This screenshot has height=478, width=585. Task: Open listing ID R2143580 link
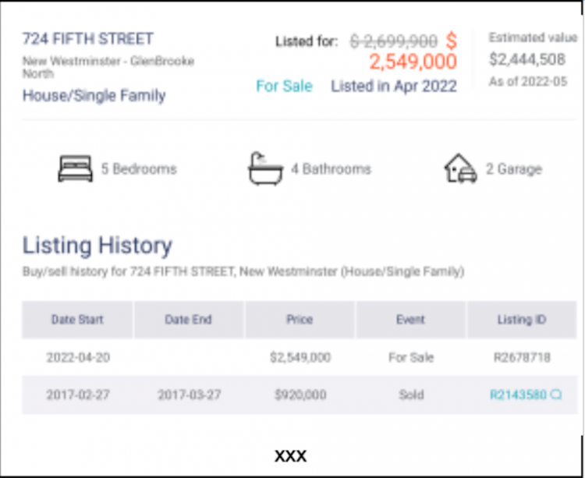click(x=518, y=395)
